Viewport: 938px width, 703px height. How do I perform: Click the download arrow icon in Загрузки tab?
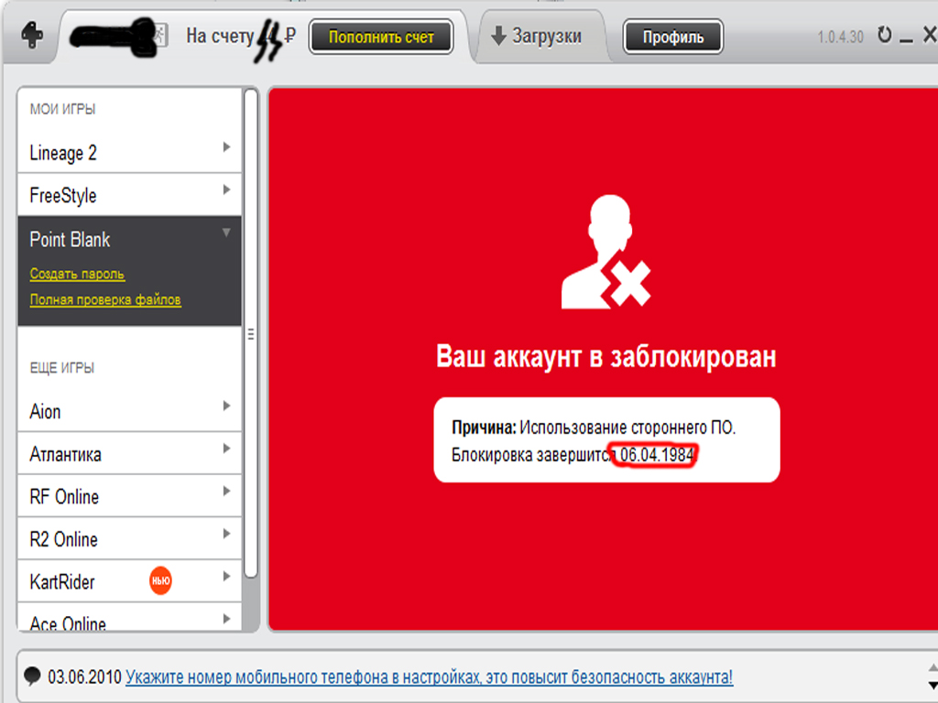point(498,37)
